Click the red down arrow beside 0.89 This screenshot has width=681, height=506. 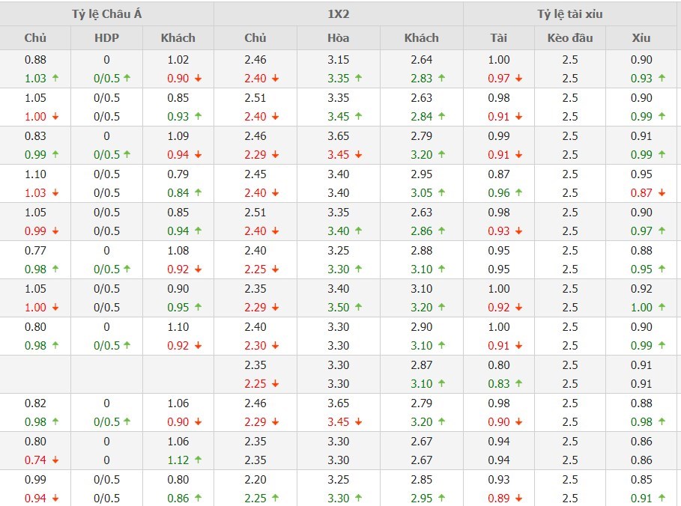519,499
